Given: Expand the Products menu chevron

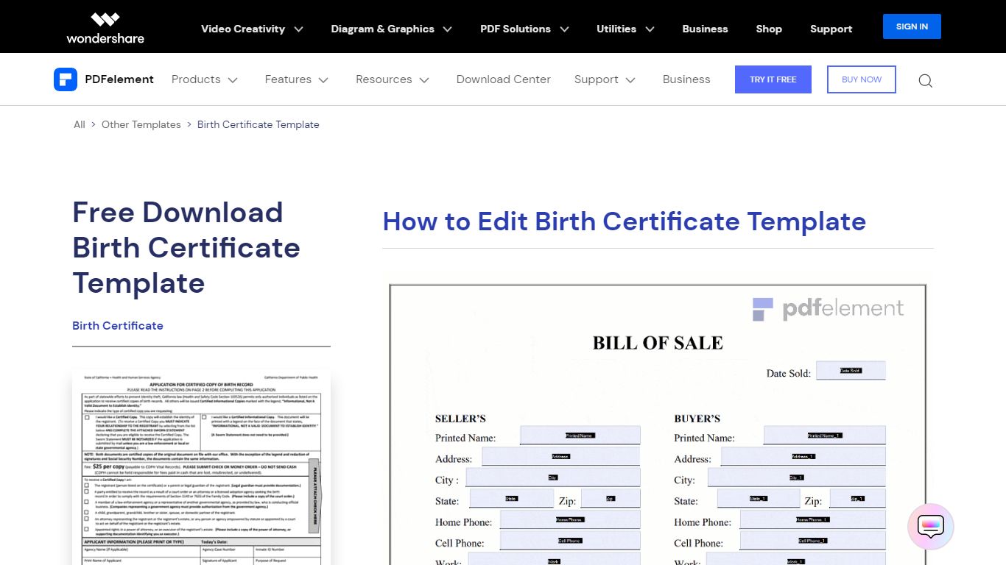Looking at the screenshot, I should point(233,79).
